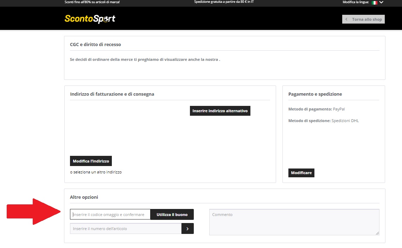Click the Modifica l'indirizzo button
The image size is (402, 248).
coord(91,161)
